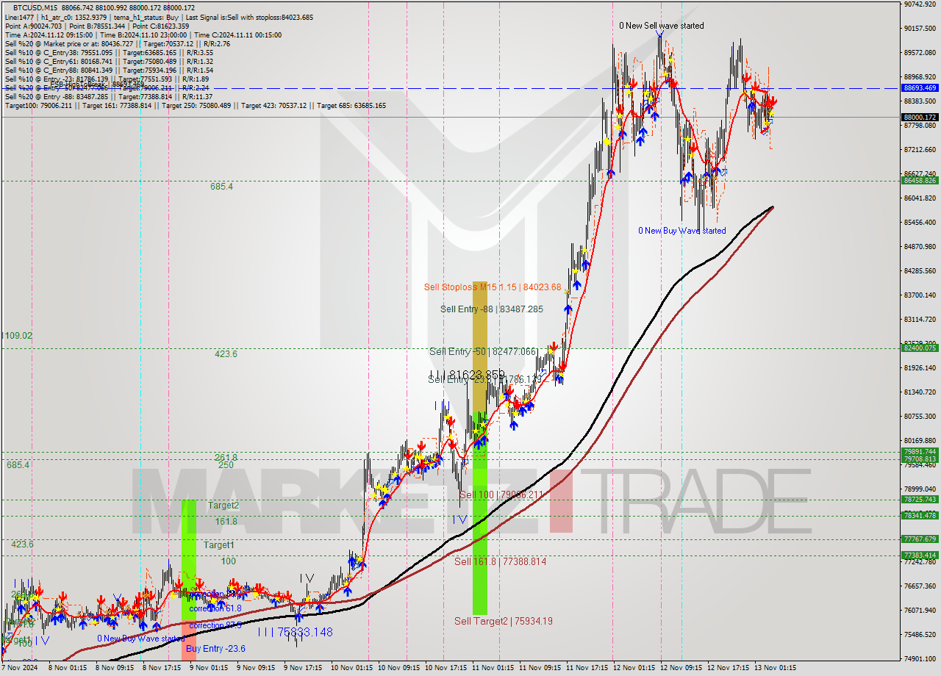This screenshot has height=676, width=941.
Task: Click the 'Target2' label above green bar
Action: point(223,506)
